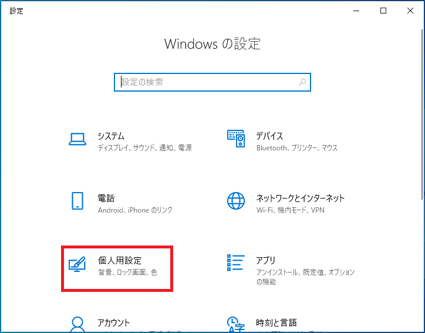Open アカウント settings heading

coord(113,322)
